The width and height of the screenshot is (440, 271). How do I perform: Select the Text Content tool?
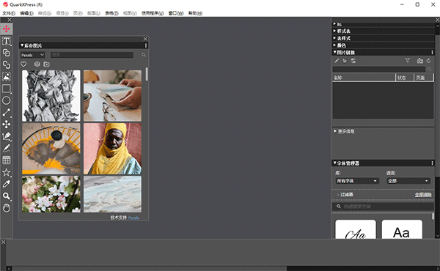click(6, 41)
